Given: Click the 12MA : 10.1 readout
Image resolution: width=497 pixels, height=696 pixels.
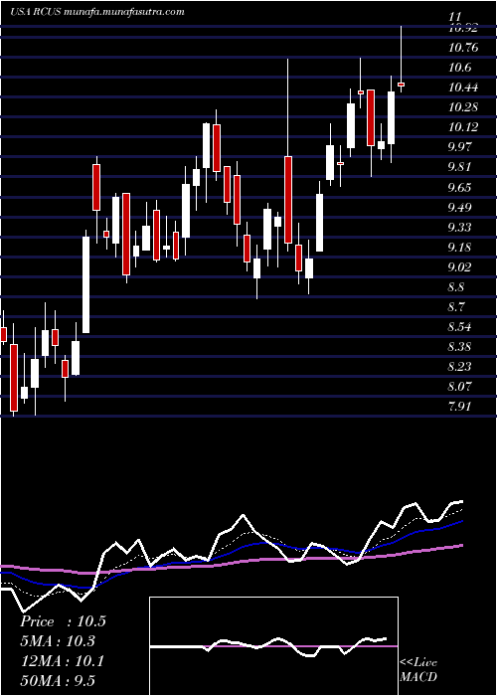Looking at the screenshot, I should (x=62, y=661).
